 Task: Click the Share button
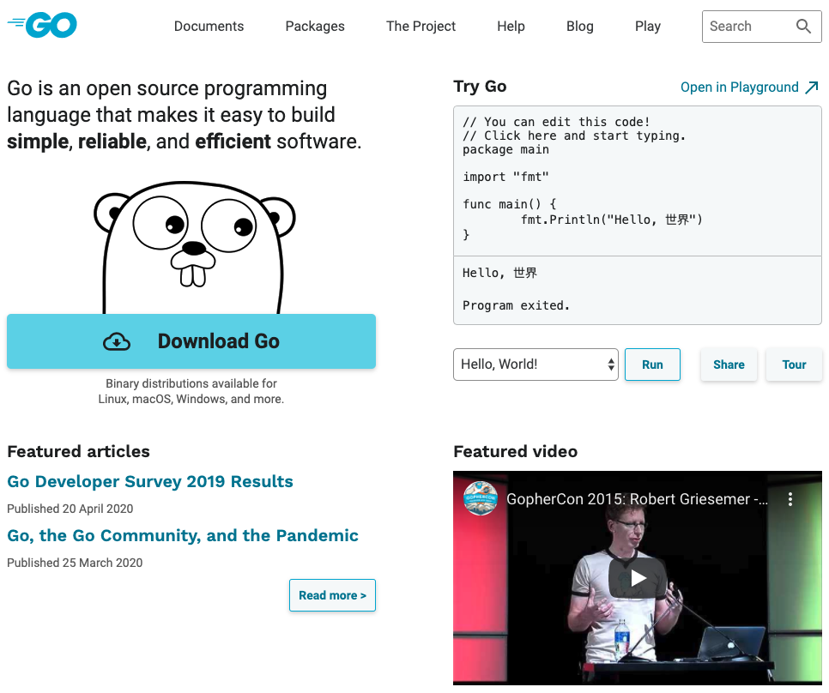click(729, 365)
